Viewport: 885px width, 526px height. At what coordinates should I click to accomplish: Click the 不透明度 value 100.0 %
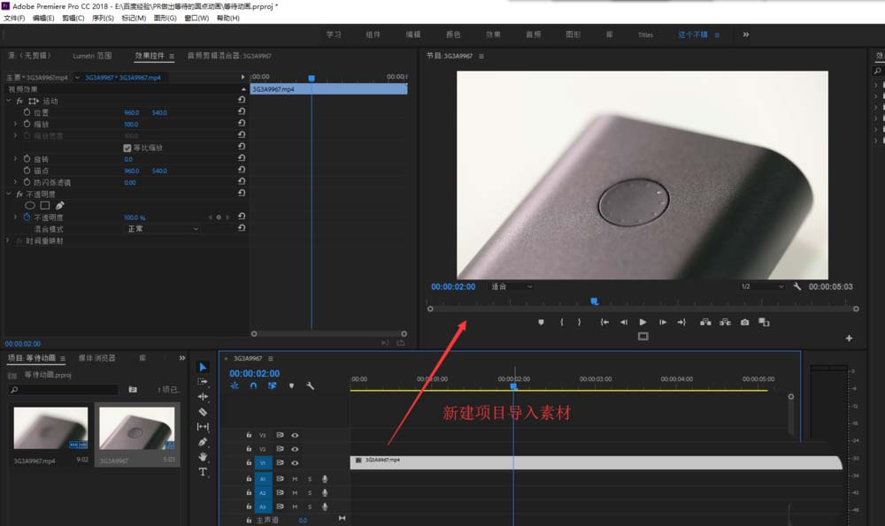(135, 217)
